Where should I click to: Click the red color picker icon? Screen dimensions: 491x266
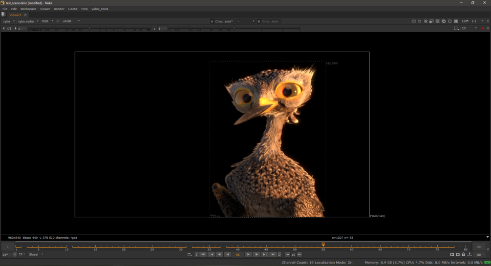pos(483,28)
